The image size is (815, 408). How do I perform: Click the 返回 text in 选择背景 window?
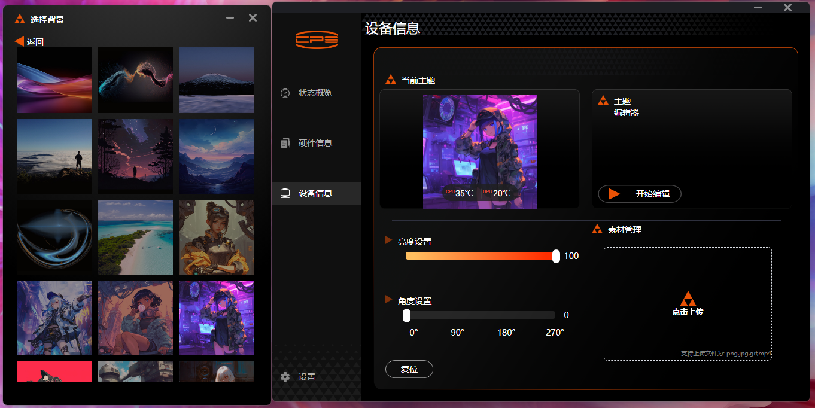[x=35, y=42]
